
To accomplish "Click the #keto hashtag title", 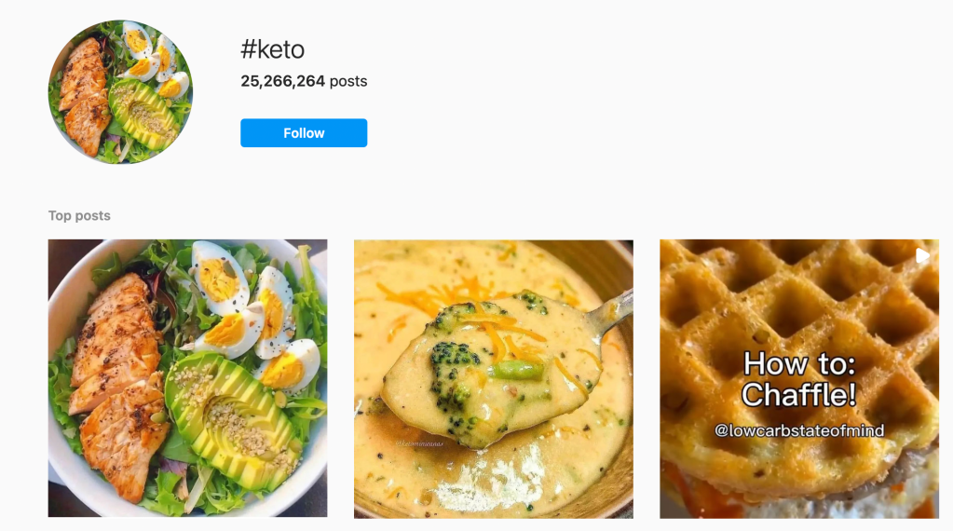I will pyautogui.click(x=272, y=49).
